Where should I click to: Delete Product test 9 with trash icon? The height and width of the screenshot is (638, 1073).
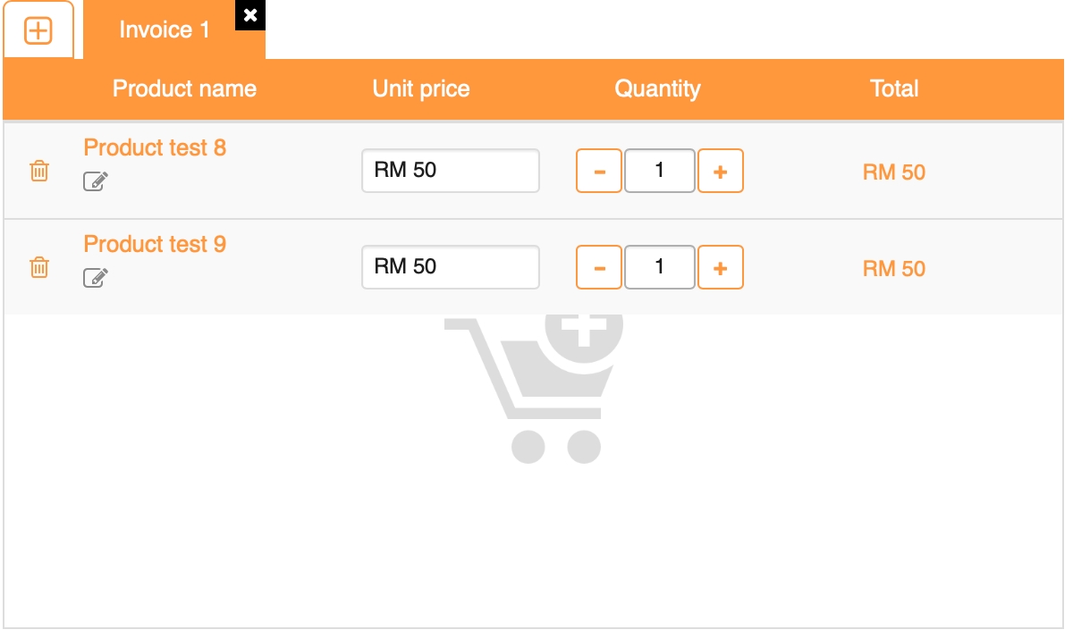39,267
